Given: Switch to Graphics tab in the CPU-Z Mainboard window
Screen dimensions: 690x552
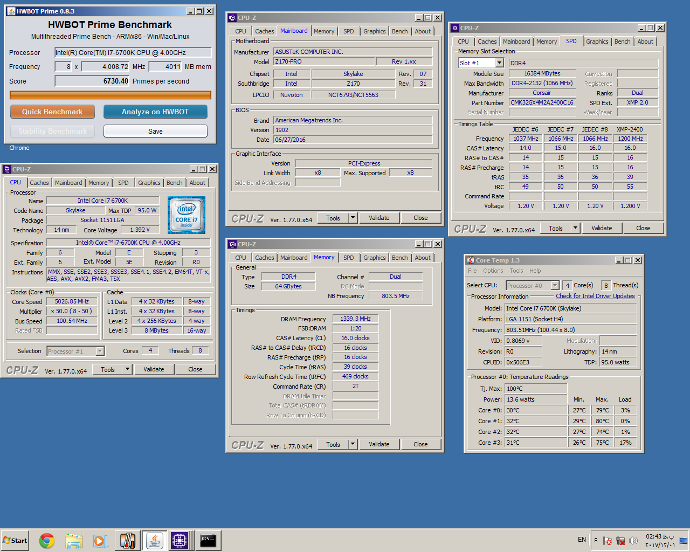Looking at the screenshot, I should point(374,31).
